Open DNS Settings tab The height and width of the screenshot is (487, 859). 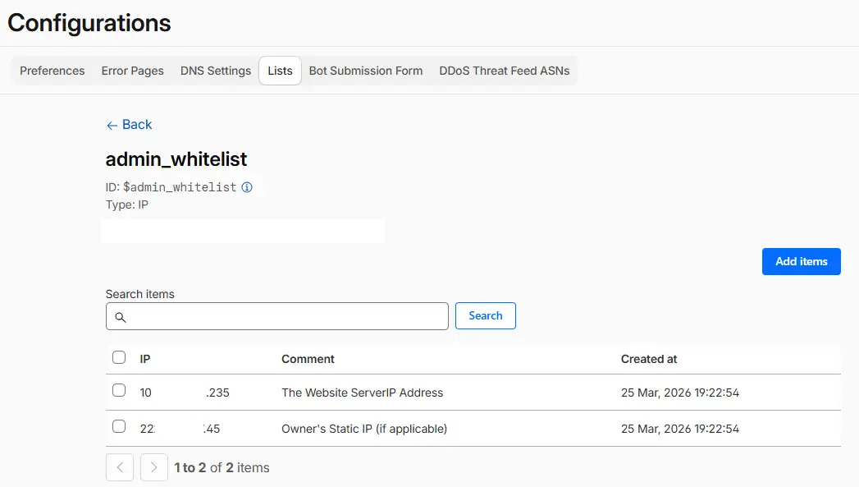tap(216, 71)
